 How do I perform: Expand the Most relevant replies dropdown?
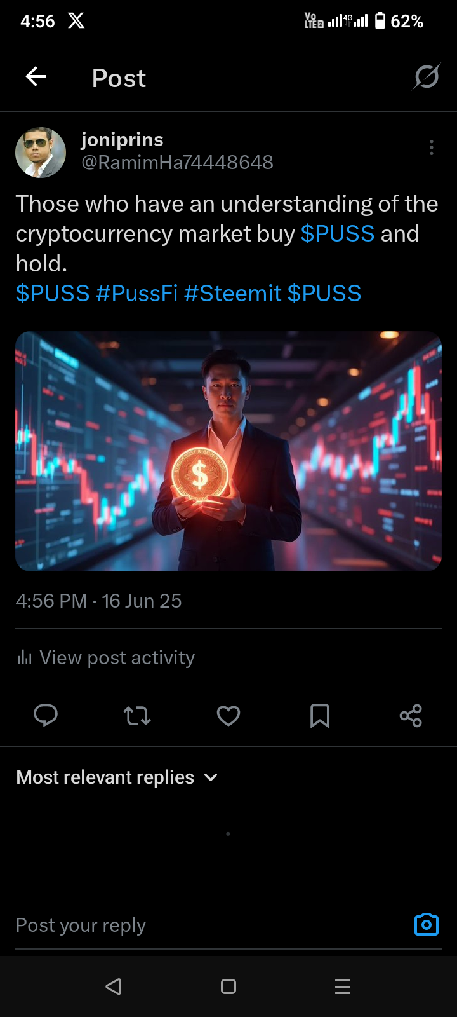point(117,777)
